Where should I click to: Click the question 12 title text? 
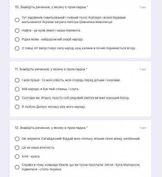pos(50,128)
